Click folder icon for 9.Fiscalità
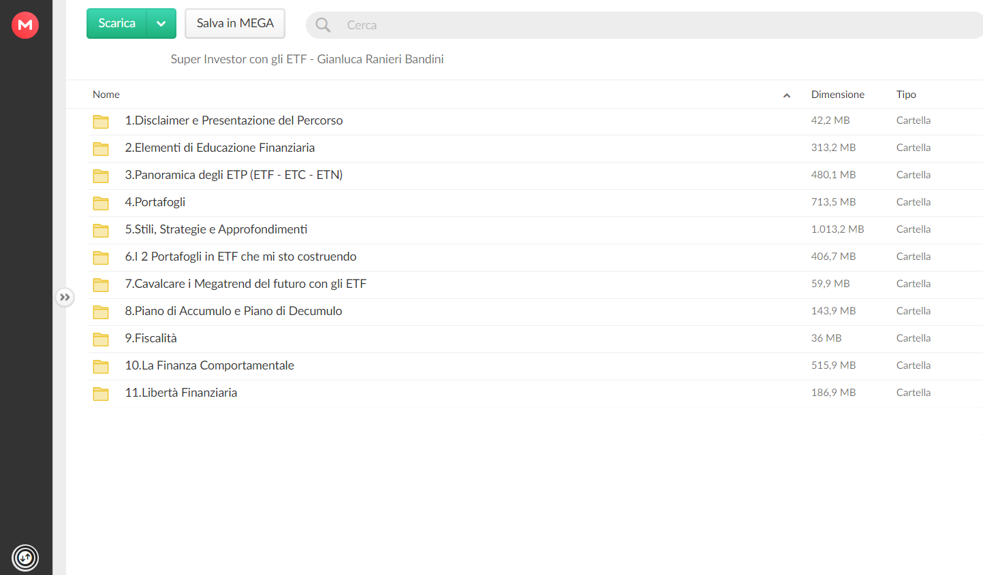983x575 pixels. (101, 339)
